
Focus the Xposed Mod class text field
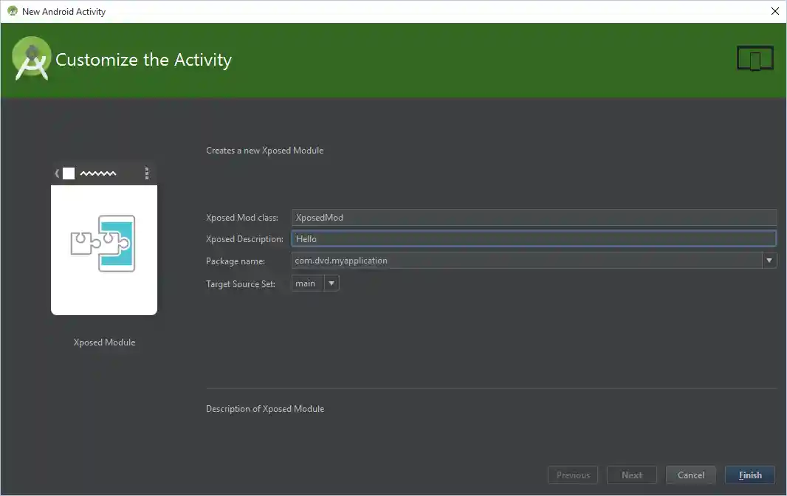pyautogui.click(x=533, y=217)
